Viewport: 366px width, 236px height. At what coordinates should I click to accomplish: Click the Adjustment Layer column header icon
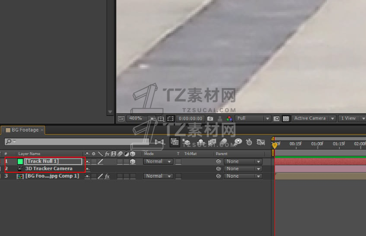point(126,154)
